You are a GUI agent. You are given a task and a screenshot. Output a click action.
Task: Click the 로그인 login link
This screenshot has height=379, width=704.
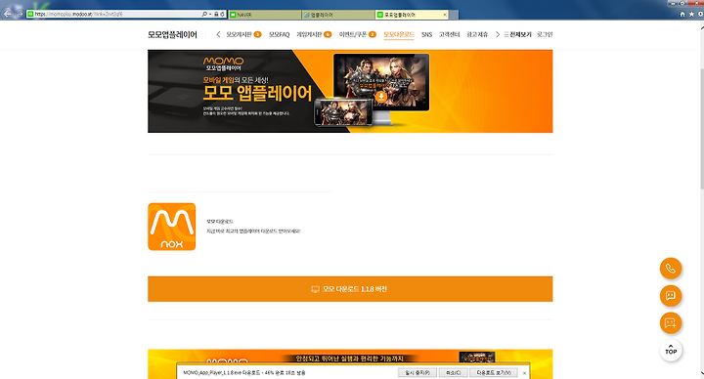pyautogui.click(x=545, y=34)
